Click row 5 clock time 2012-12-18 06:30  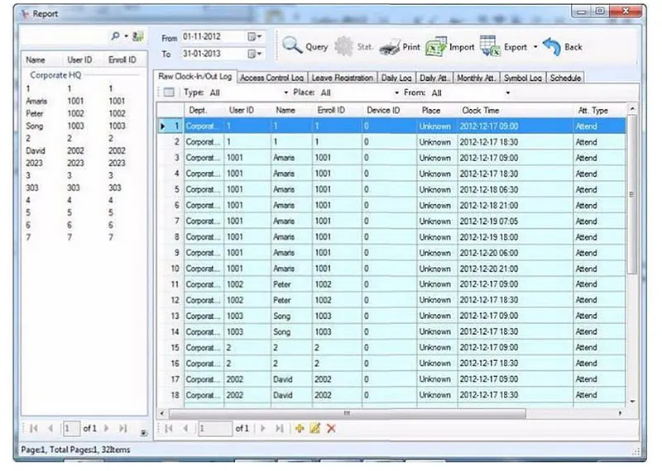(515, 189)
